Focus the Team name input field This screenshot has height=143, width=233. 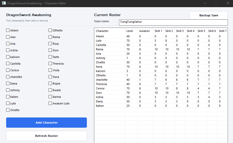(173, 22)
